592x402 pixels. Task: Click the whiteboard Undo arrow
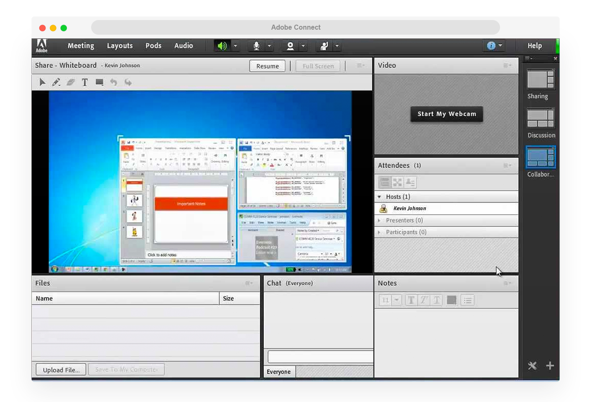(x=114, y=82)
